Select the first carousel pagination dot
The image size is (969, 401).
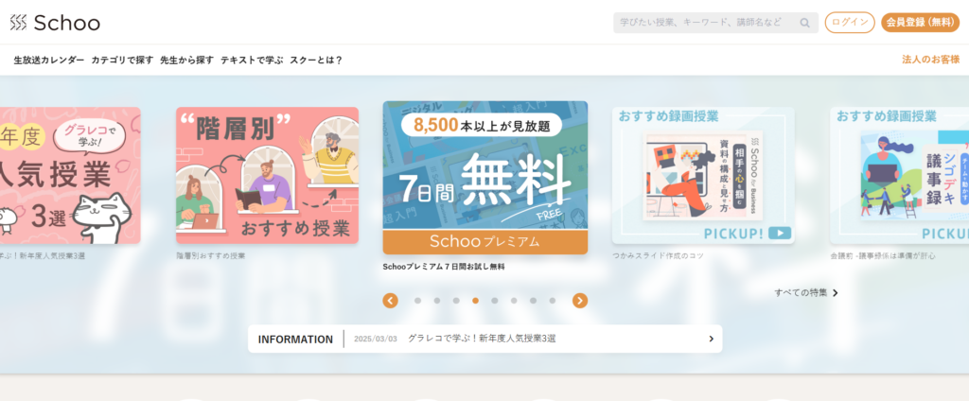[417, 301]
